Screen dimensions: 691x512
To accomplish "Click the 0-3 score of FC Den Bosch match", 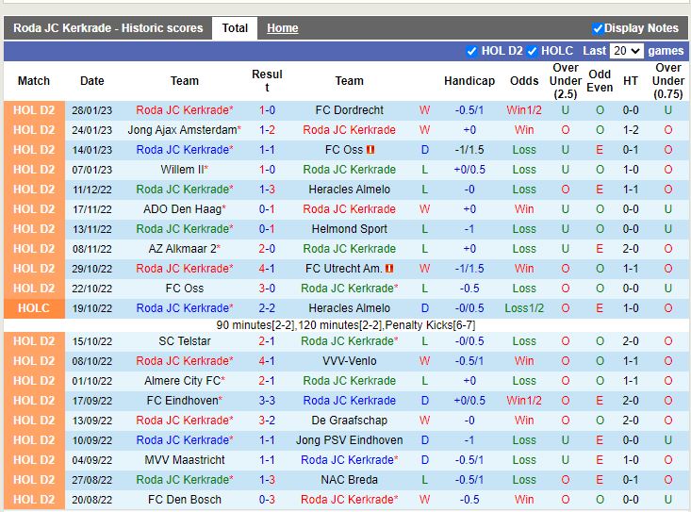I will point(267,500).
